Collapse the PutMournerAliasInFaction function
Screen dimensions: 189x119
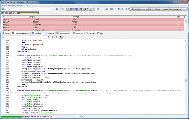[11, 91]
